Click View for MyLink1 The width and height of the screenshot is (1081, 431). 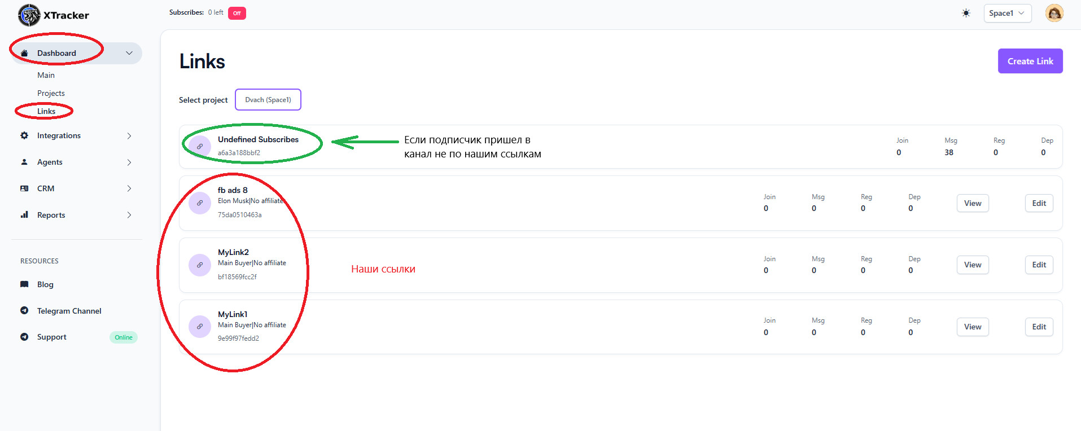[x=972, y=327]
